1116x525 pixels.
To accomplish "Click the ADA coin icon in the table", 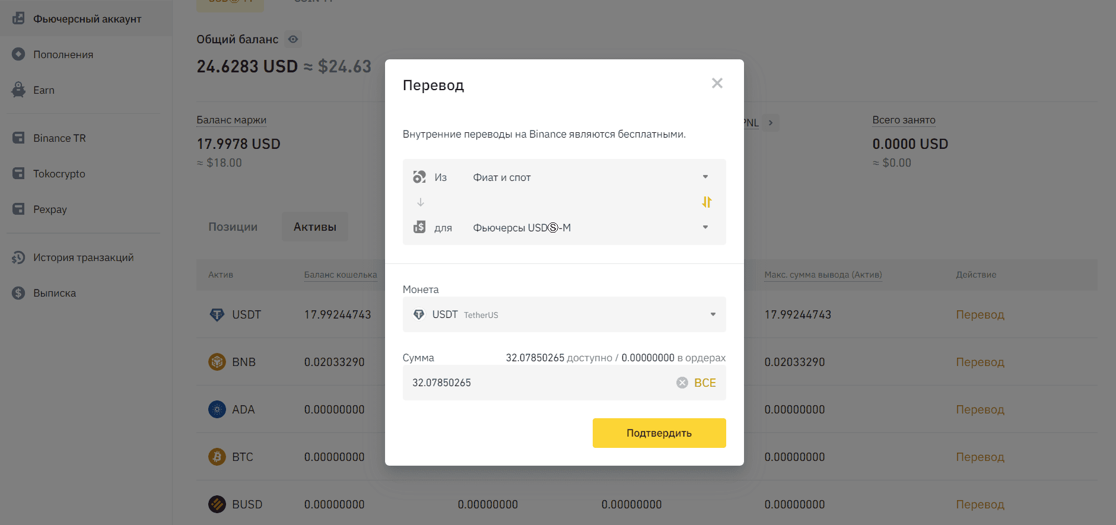I will pos(217,409).
